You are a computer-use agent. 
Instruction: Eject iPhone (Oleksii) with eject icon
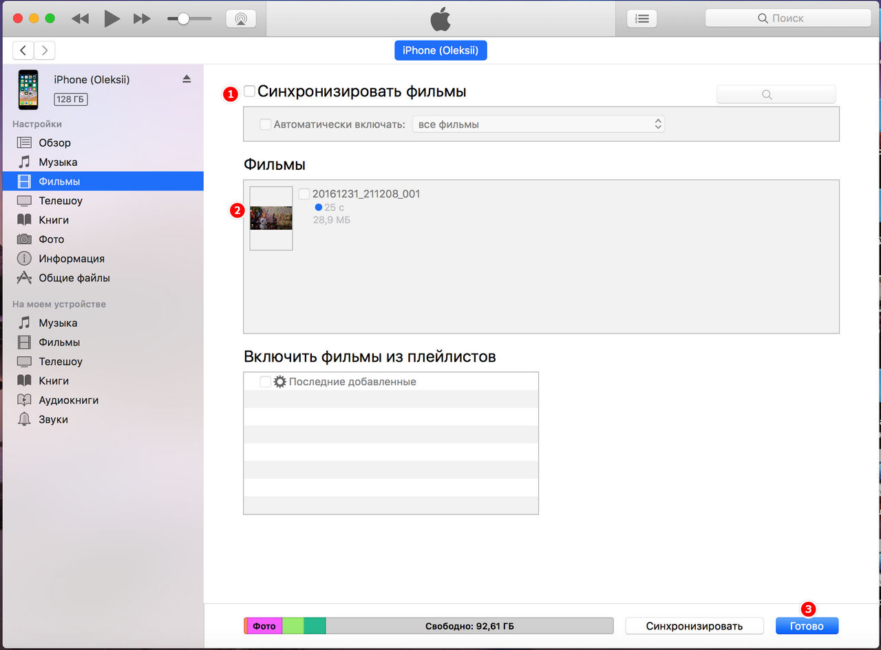pyautogui.click(x=187, y=79)
